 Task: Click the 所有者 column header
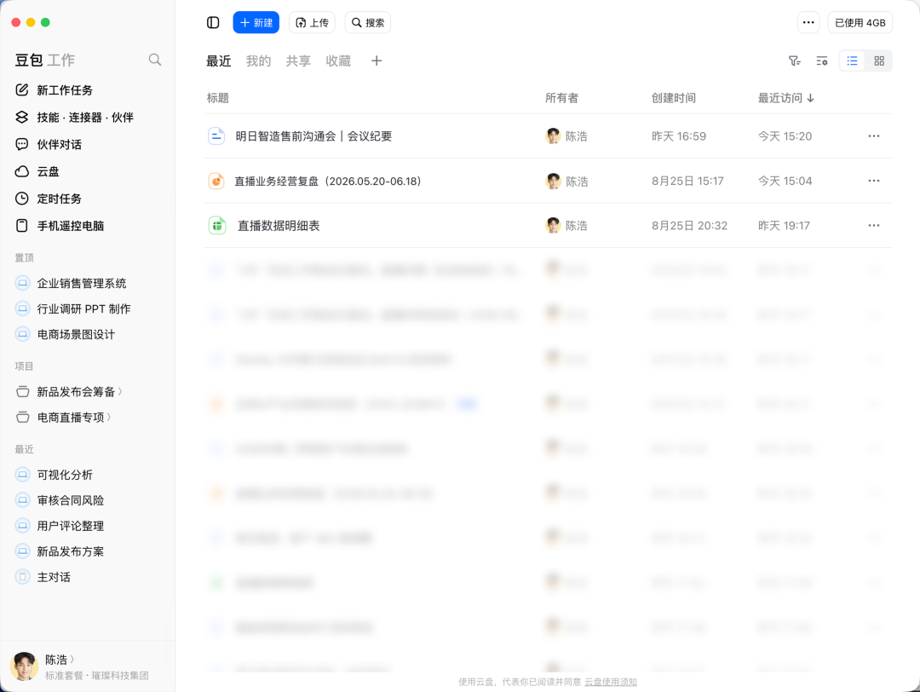(x=561, y=98)
